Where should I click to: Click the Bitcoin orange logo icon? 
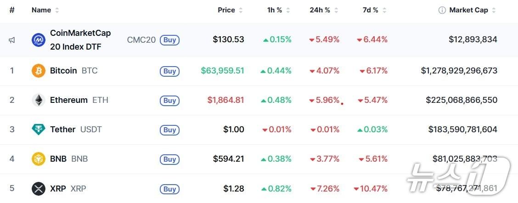[x=39, y=71]
